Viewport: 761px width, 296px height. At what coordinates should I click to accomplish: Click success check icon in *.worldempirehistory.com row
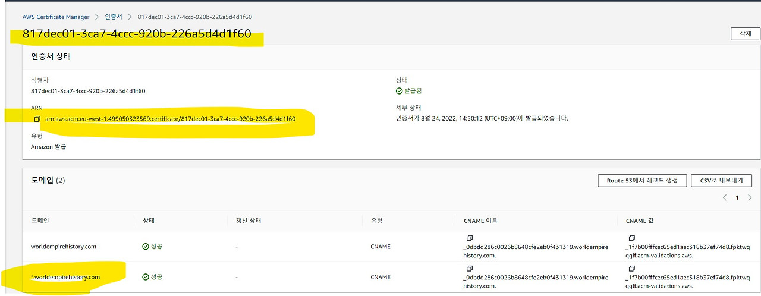click(x=145, y=277)
